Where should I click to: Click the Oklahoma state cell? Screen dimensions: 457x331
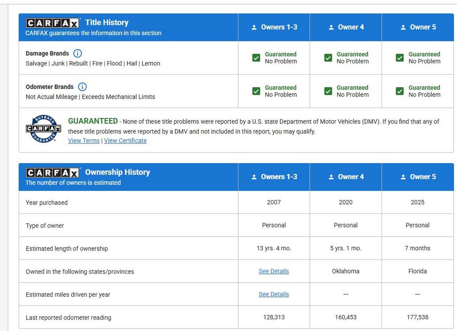(346, 271)
